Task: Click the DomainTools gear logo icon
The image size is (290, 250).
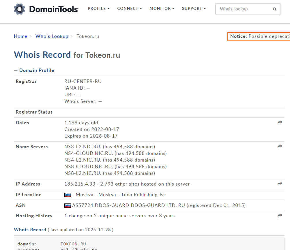Action: tap(19, 9)
